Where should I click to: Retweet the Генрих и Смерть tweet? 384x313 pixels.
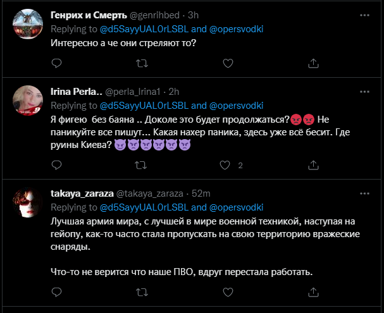point(141,63)
